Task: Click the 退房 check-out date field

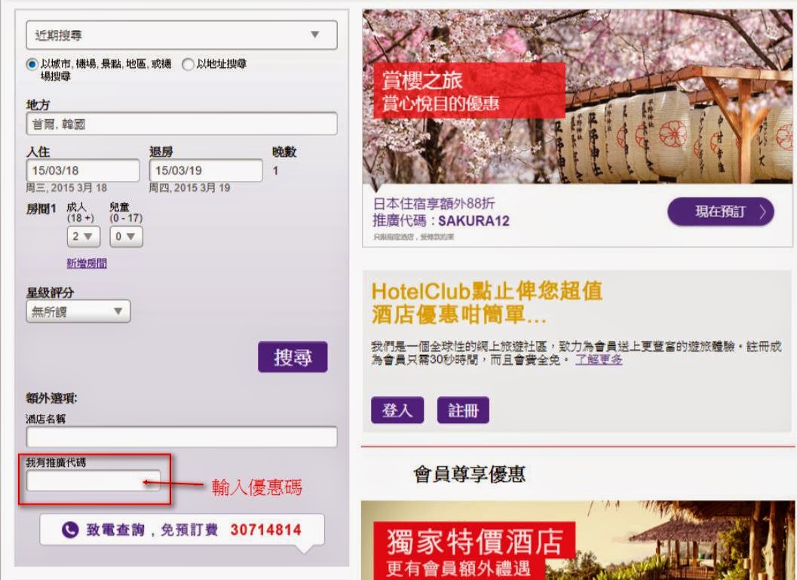Action: (x=206, y=170)
